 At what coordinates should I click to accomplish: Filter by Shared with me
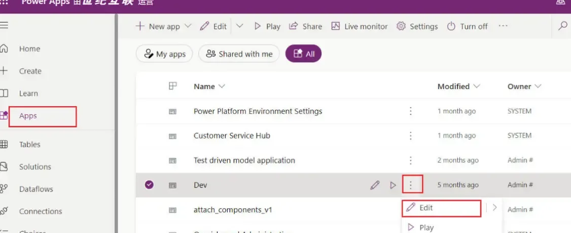pyautogui.click(x=239, y=54)
